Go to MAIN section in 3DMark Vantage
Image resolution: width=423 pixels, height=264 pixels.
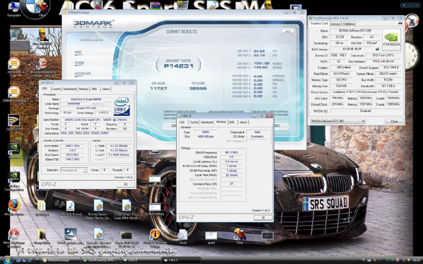pyautogui.click(x=78, y=53)
